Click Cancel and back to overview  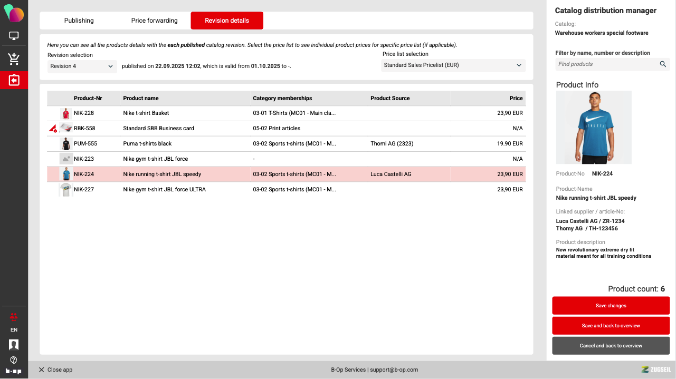pyautogui.click(x=611, y=346)
